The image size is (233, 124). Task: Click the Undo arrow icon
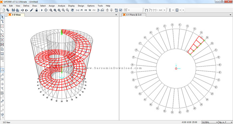pyautogui.click(x=22, y=10)
